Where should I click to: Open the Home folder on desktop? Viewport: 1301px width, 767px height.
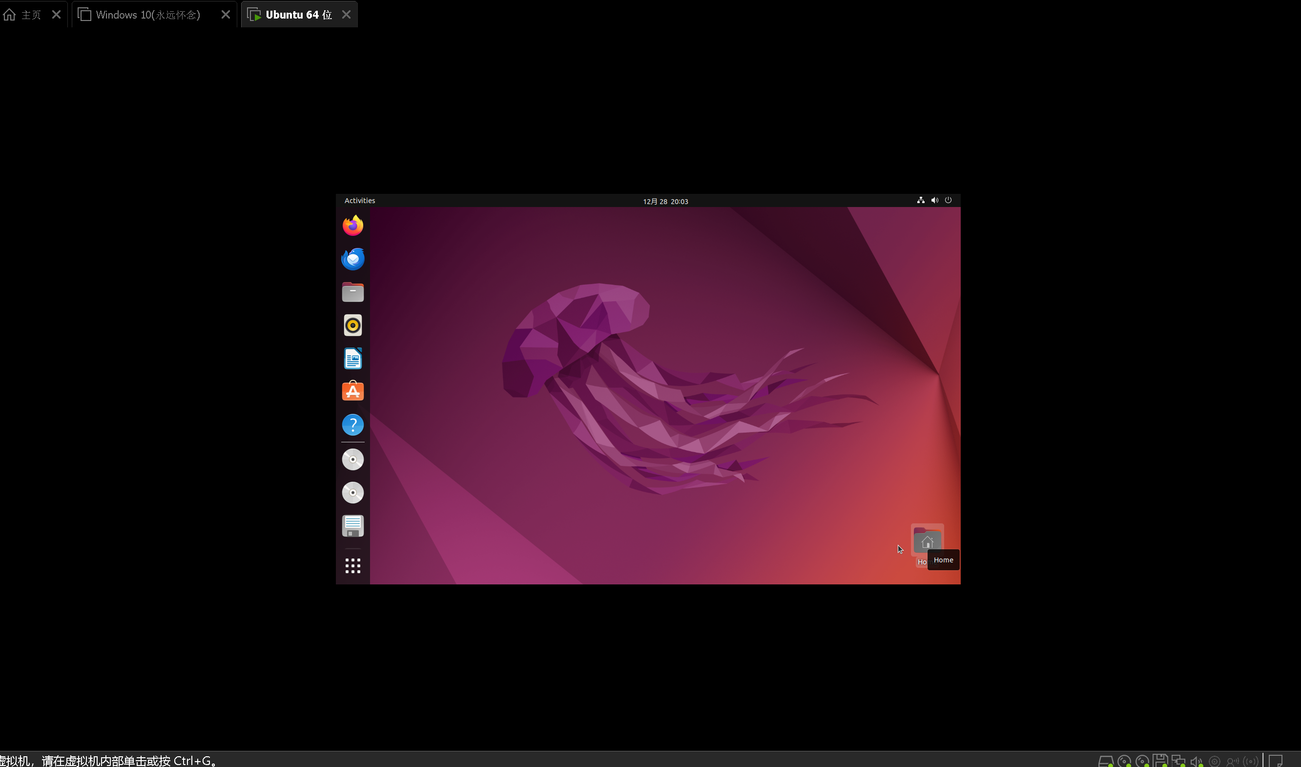point(927,540)
